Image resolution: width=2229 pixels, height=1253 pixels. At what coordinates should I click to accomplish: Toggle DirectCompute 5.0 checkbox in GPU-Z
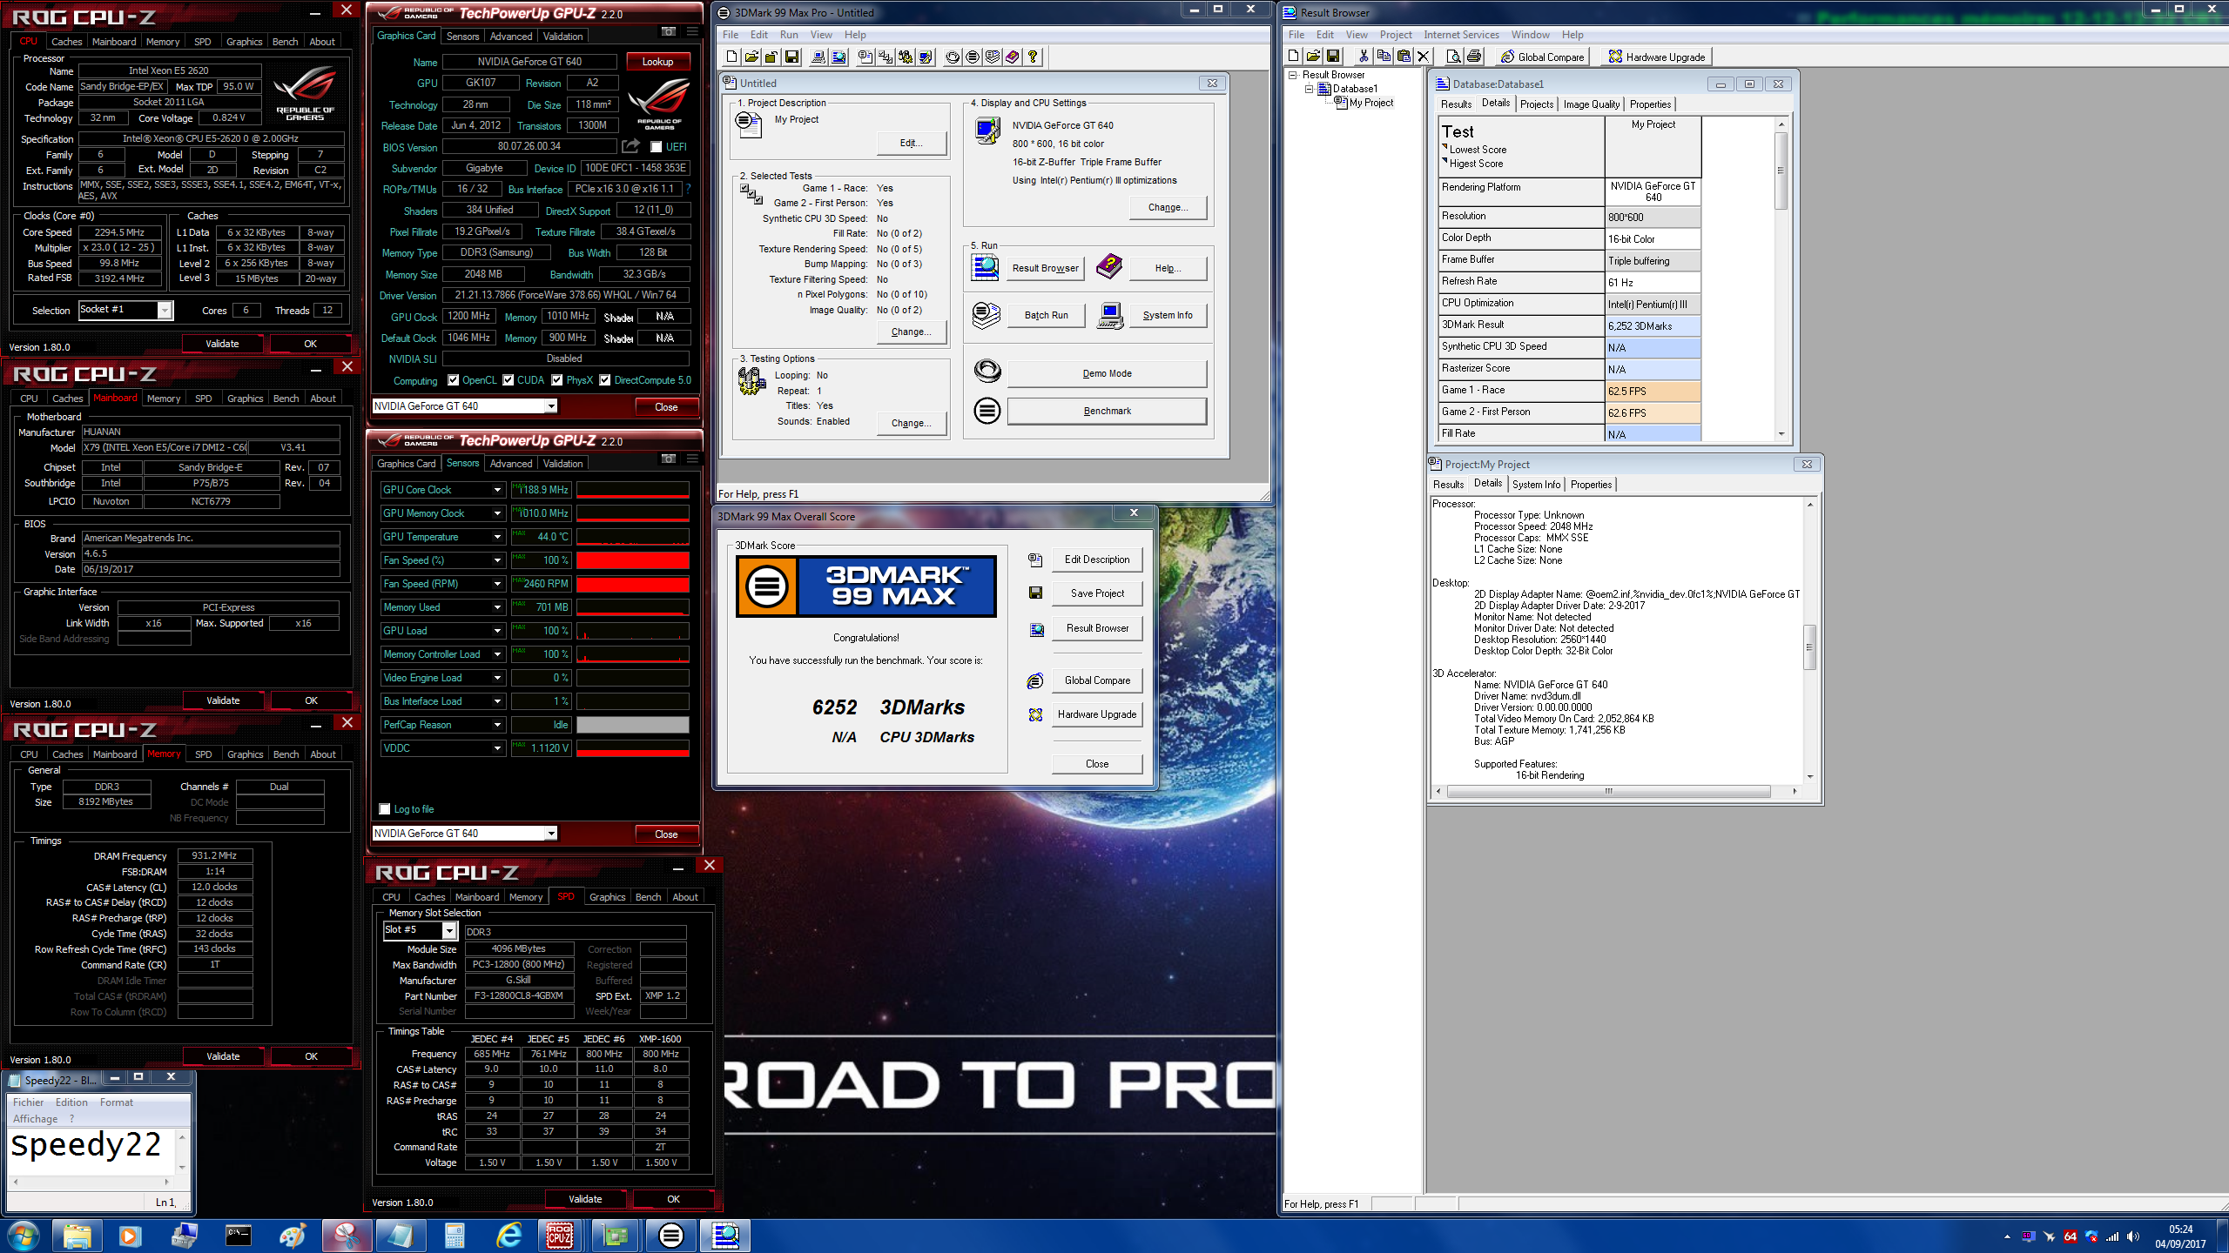pyautogui.click(x=604, y=380)
